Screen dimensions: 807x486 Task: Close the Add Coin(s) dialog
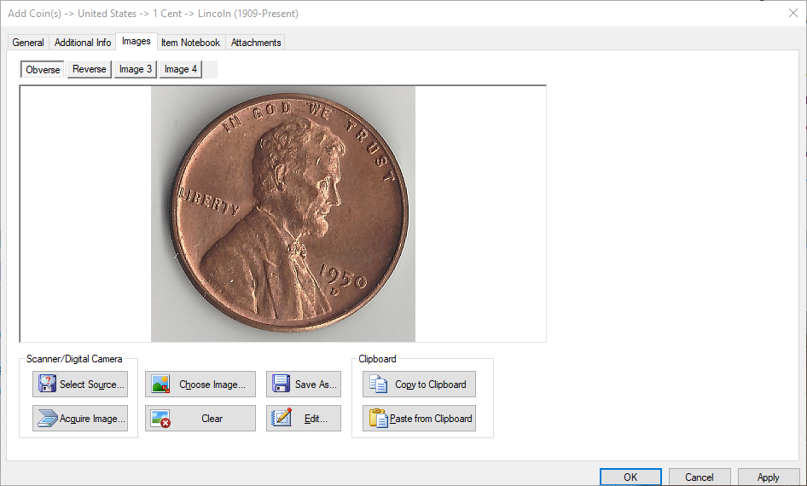tap(793, 13)
